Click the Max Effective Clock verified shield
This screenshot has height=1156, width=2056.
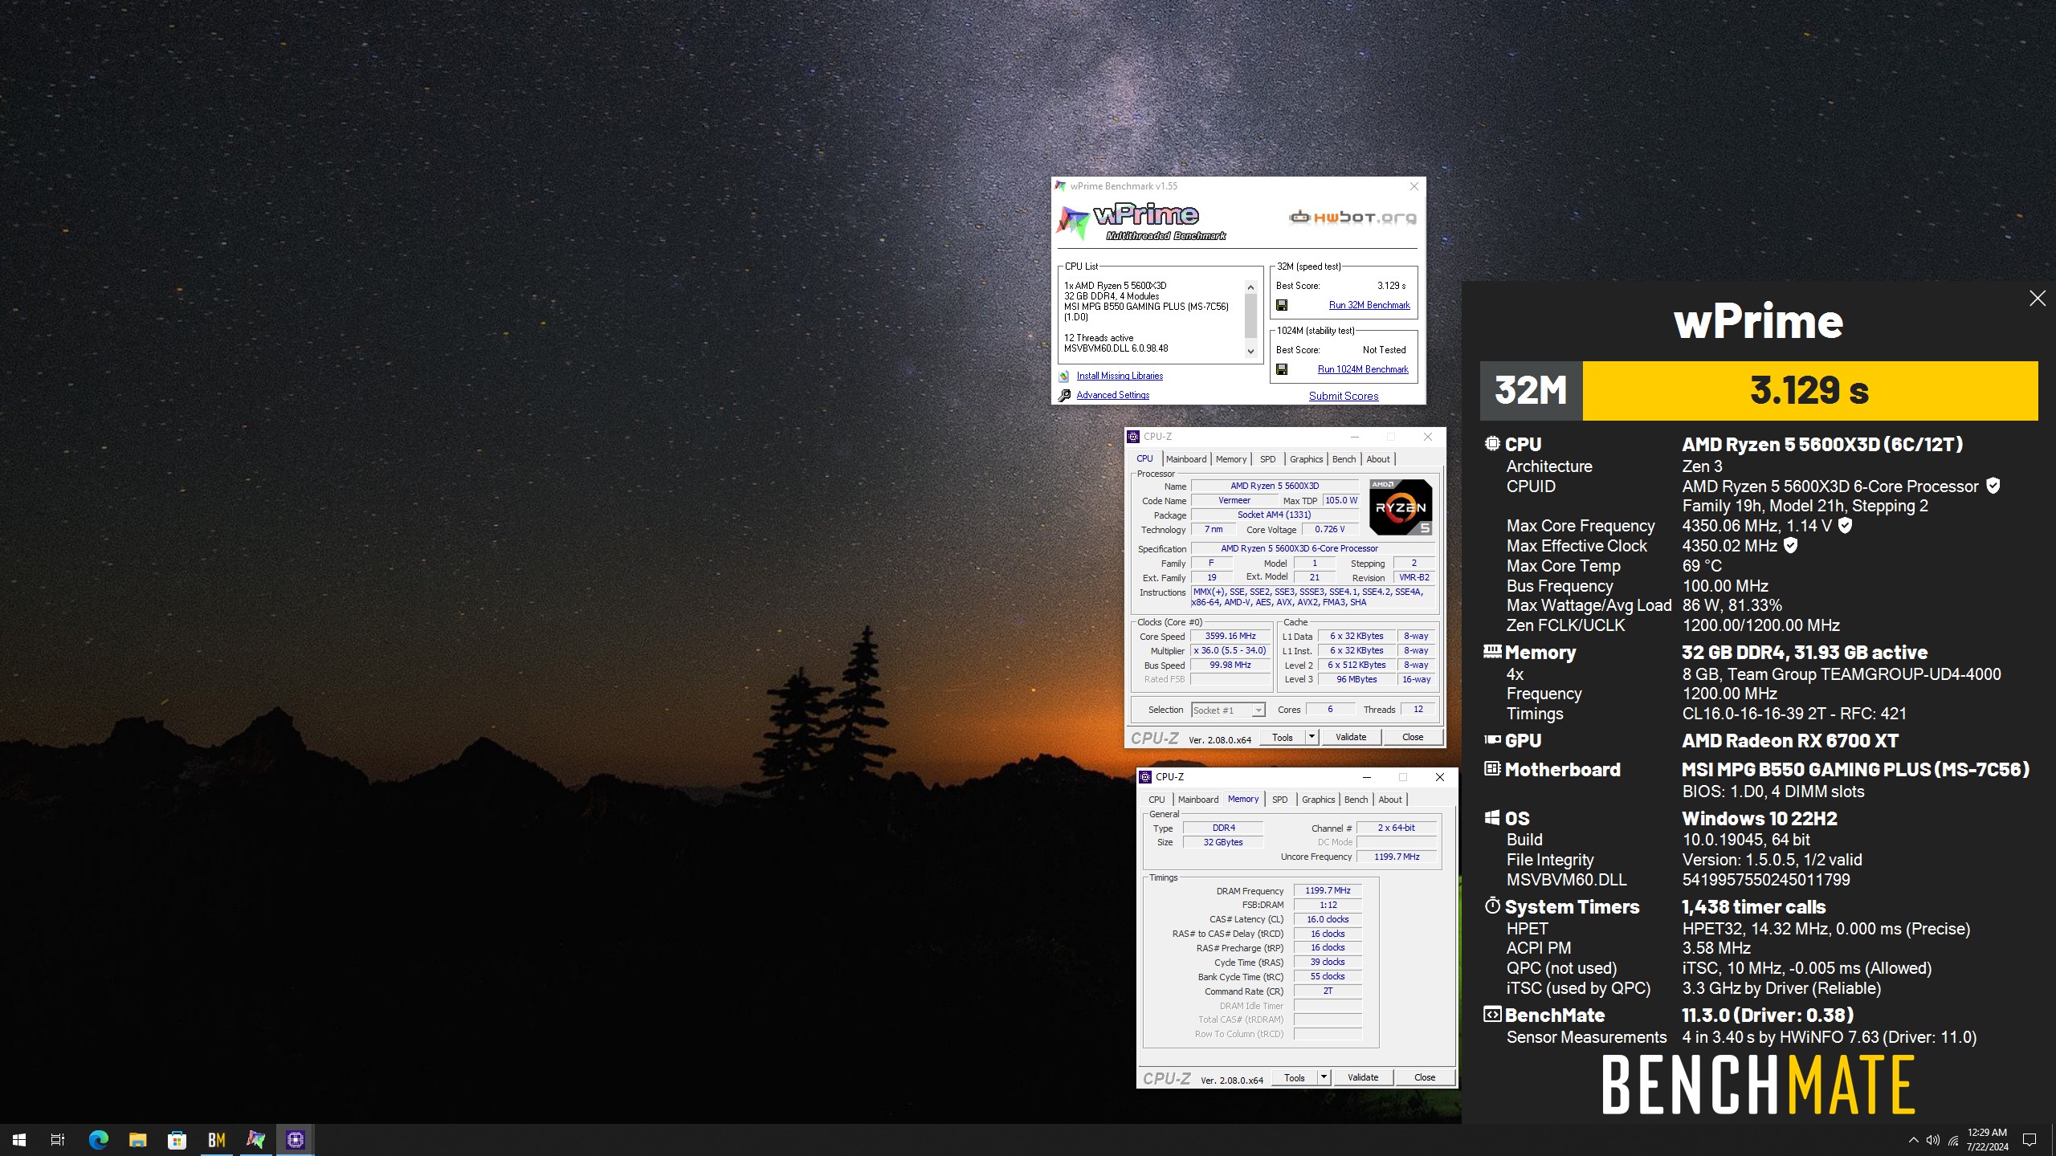(x=1790, y=545)
